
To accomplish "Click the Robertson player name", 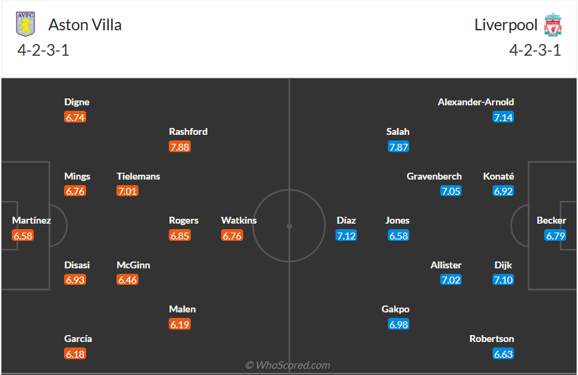I will [491, 339].
